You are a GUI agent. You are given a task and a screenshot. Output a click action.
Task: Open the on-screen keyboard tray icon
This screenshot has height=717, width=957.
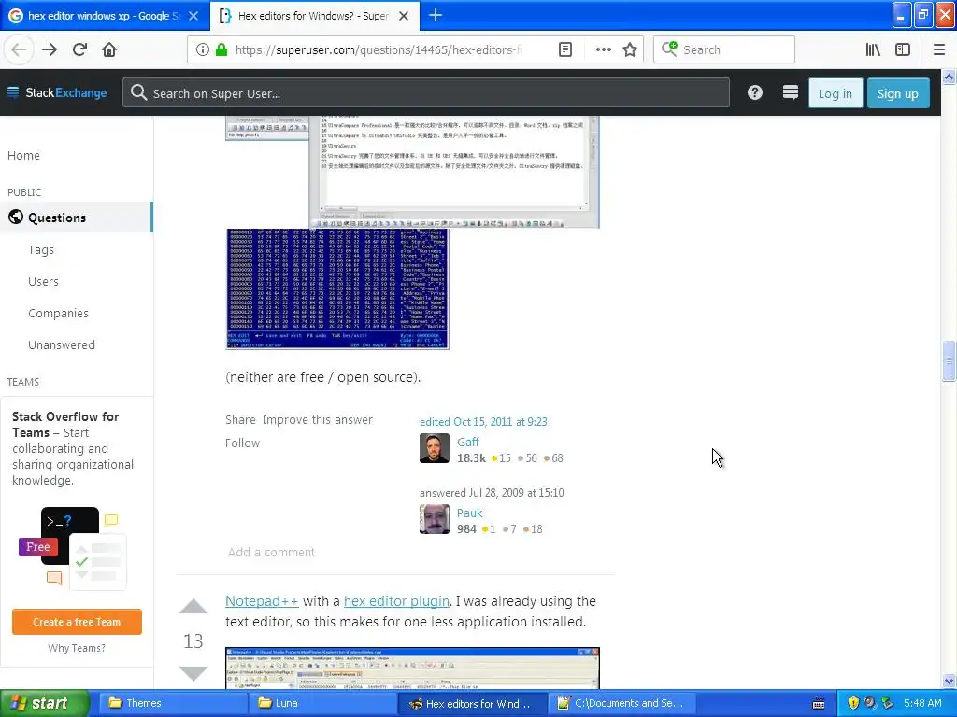819,704
